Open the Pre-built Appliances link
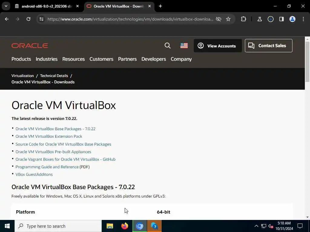 (53, 152)
